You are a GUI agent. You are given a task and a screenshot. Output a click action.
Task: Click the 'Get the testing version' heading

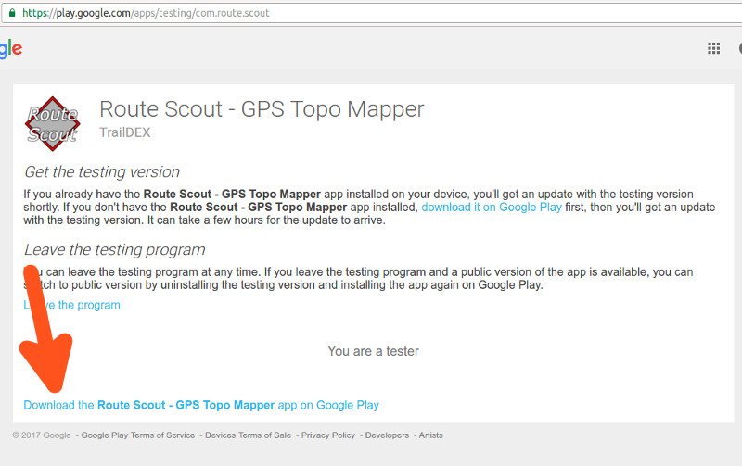pyautogui.click(x=102, y=172)
